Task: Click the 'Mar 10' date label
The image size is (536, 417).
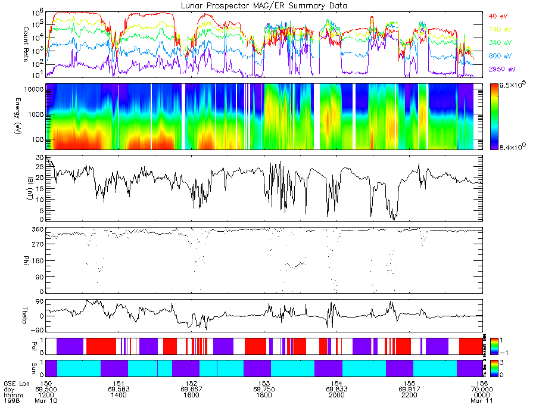Action: [46, 400]
